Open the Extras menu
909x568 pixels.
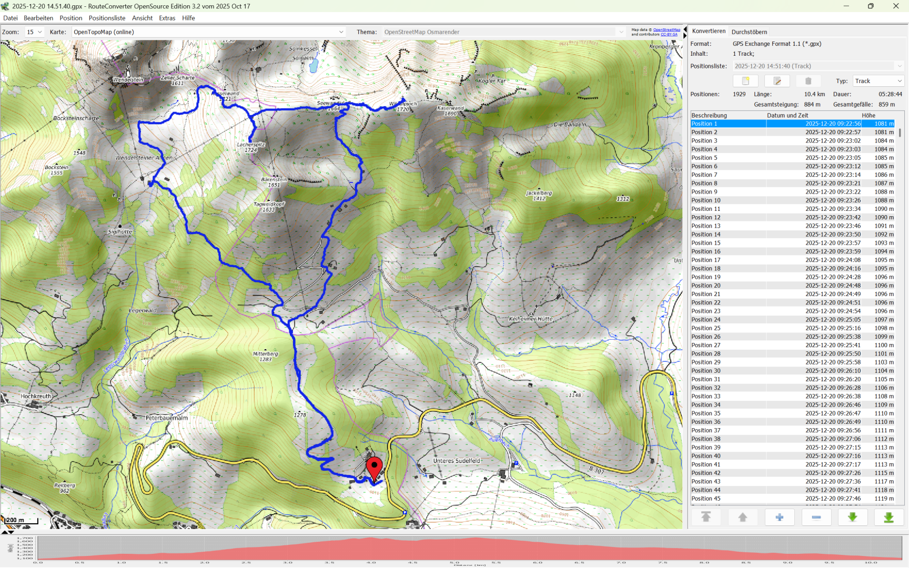coord(167,18)
